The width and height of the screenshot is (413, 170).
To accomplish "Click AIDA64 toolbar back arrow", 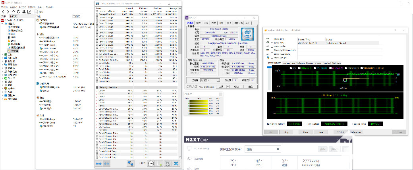I will 3,12.
